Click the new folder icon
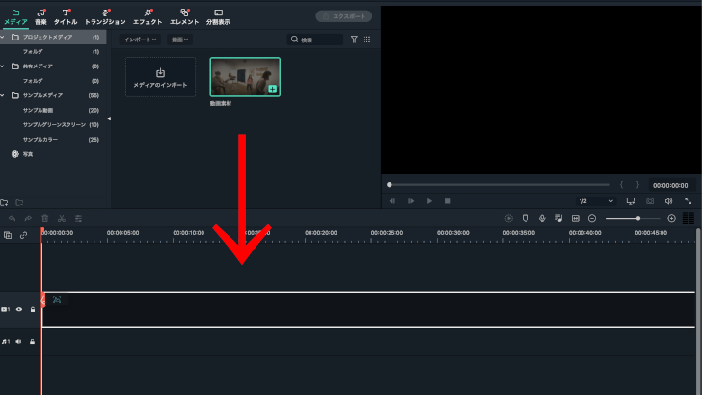702x395 pixels. (x=4, y=203)
